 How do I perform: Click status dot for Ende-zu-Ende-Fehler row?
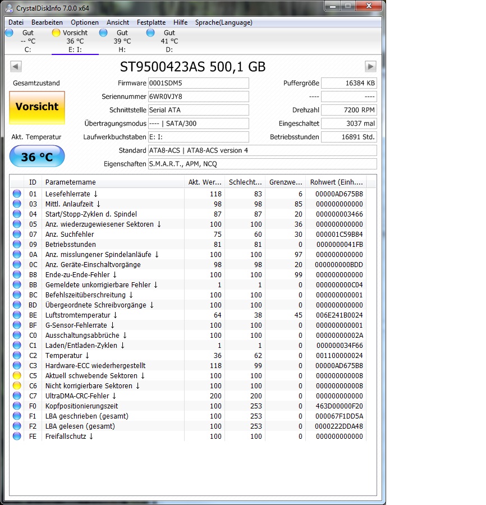click(x=17, y=274)
